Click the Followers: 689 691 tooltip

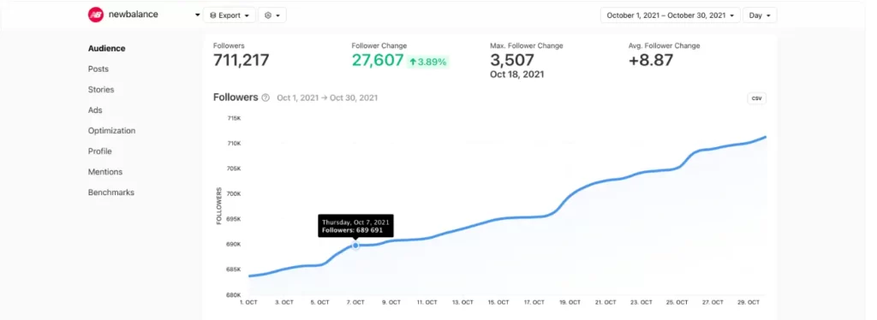(355, 226)
